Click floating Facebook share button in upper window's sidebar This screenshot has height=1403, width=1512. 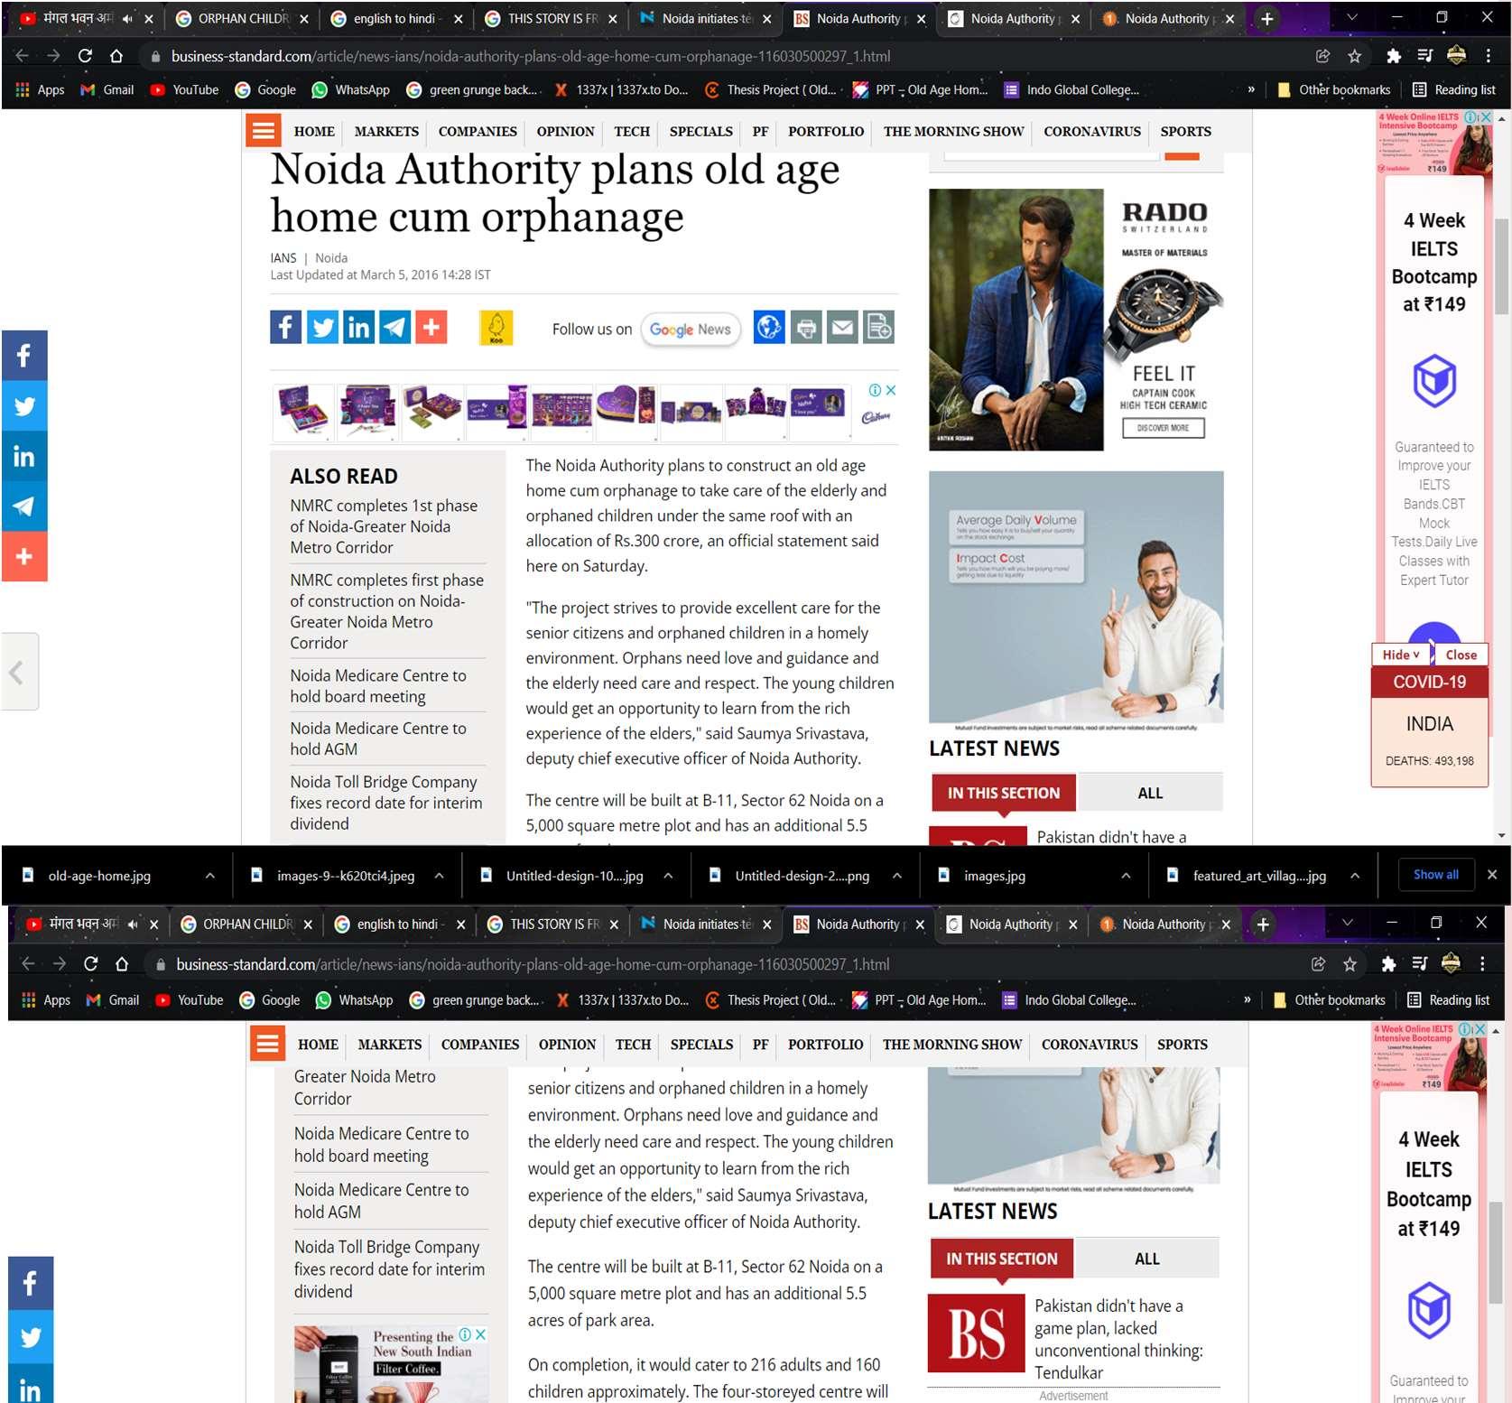click(24, 355)
